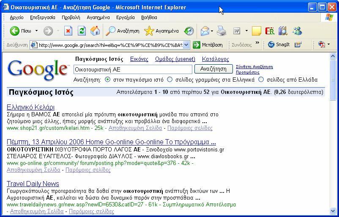Viewport: 339px width, 217px height.
Task: Click the PDF converter toolbar icon
Action: tap(322, 44)
